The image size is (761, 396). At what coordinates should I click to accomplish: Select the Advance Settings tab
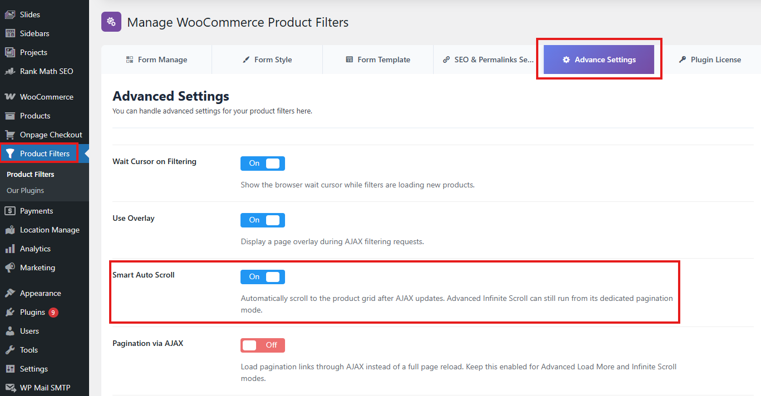[599, 60]
